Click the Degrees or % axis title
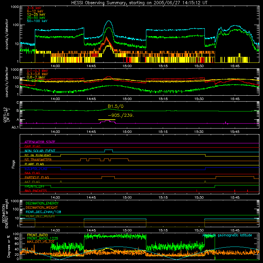 pos(9,246)
